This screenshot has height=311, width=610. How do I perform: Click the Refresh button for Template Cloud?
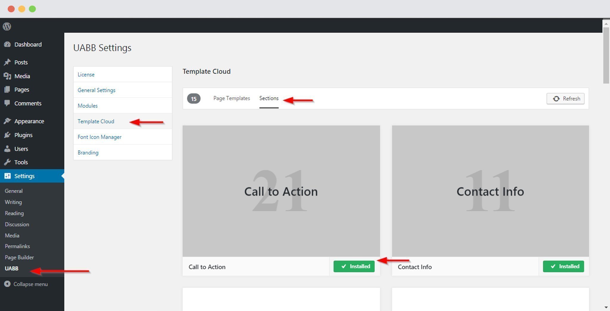(x=565, y=99)
